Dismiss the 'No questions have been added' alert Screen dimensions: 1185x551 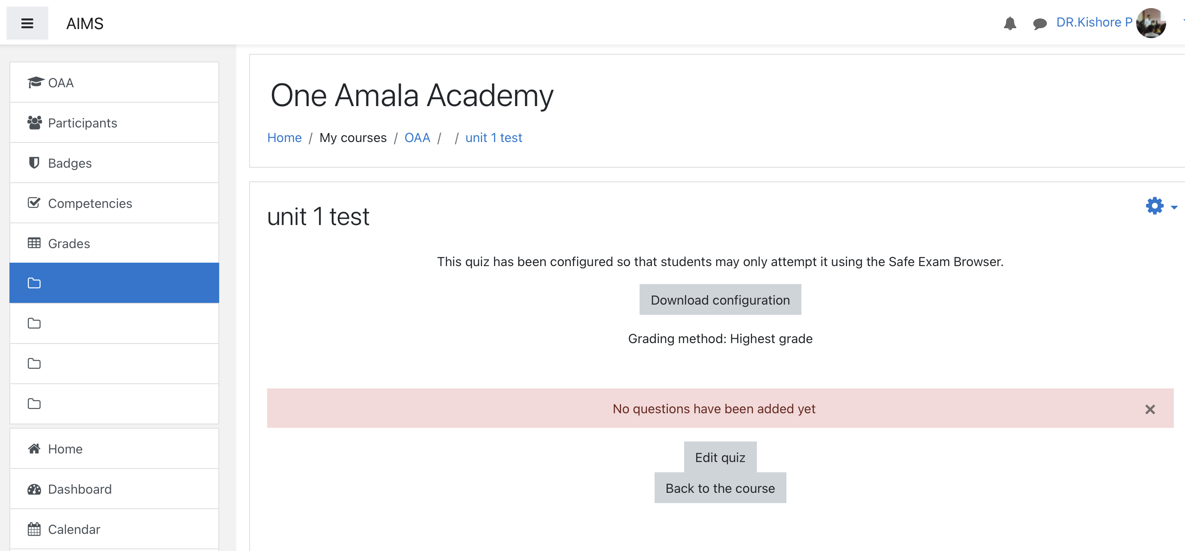1149,409
